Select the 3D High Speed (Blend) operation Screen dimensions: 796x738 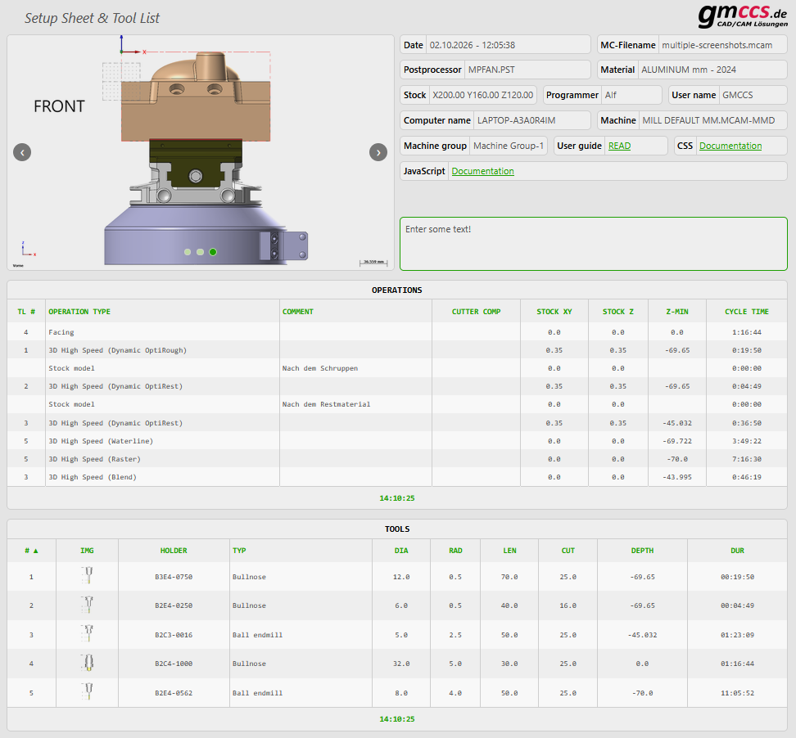click(397, 477)
